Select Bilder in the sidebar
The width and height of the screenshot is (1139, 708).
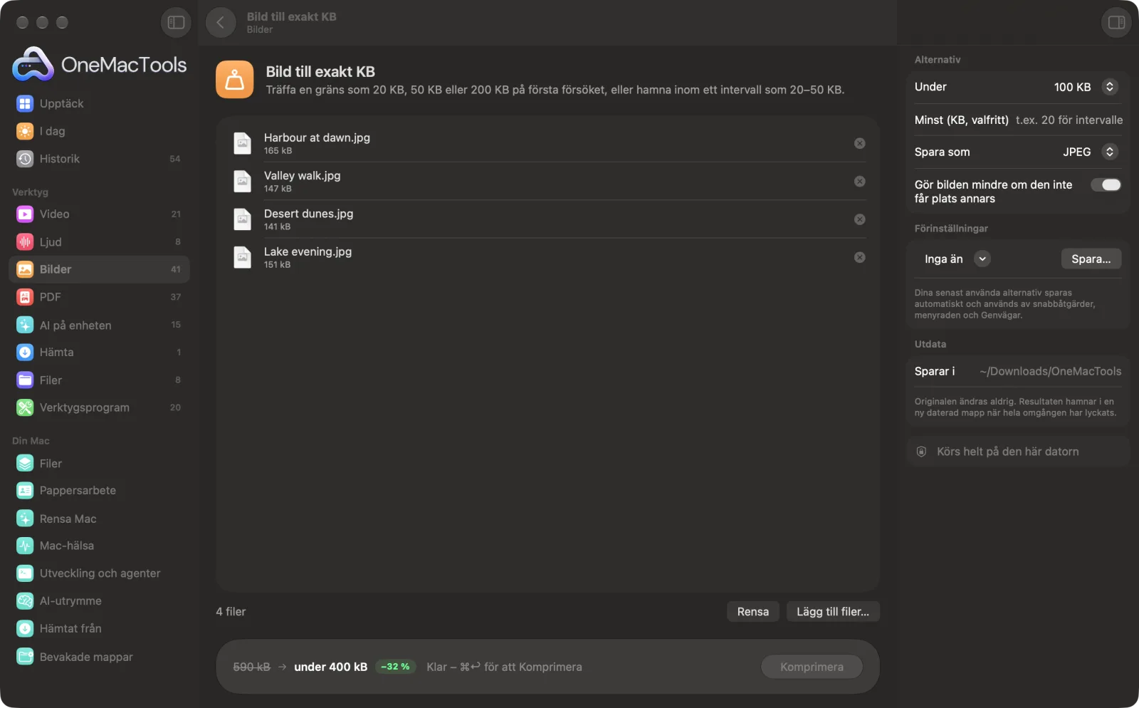99,270
